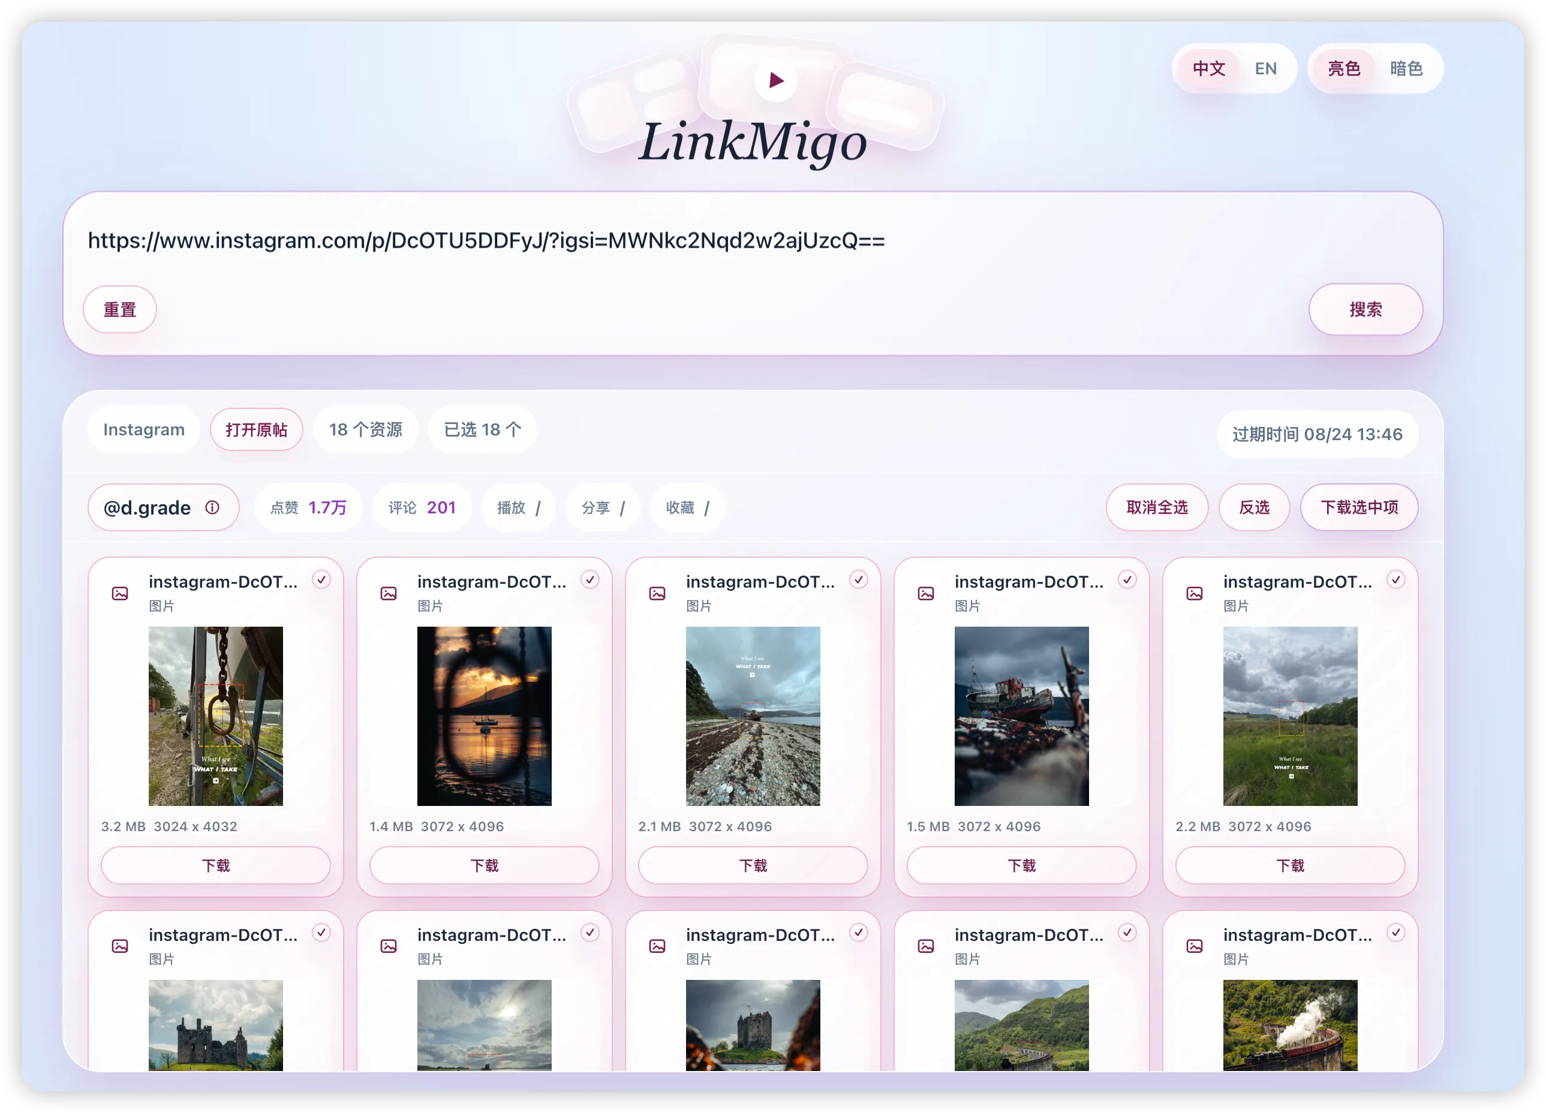Screen dimensions: 1546x1113
Task: Open the shipwreck thumbnail
Action: pos(1021,717)
